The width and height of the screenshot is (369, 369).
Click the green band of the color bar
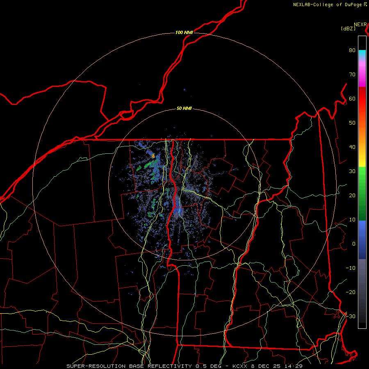(x=362, y=194)
